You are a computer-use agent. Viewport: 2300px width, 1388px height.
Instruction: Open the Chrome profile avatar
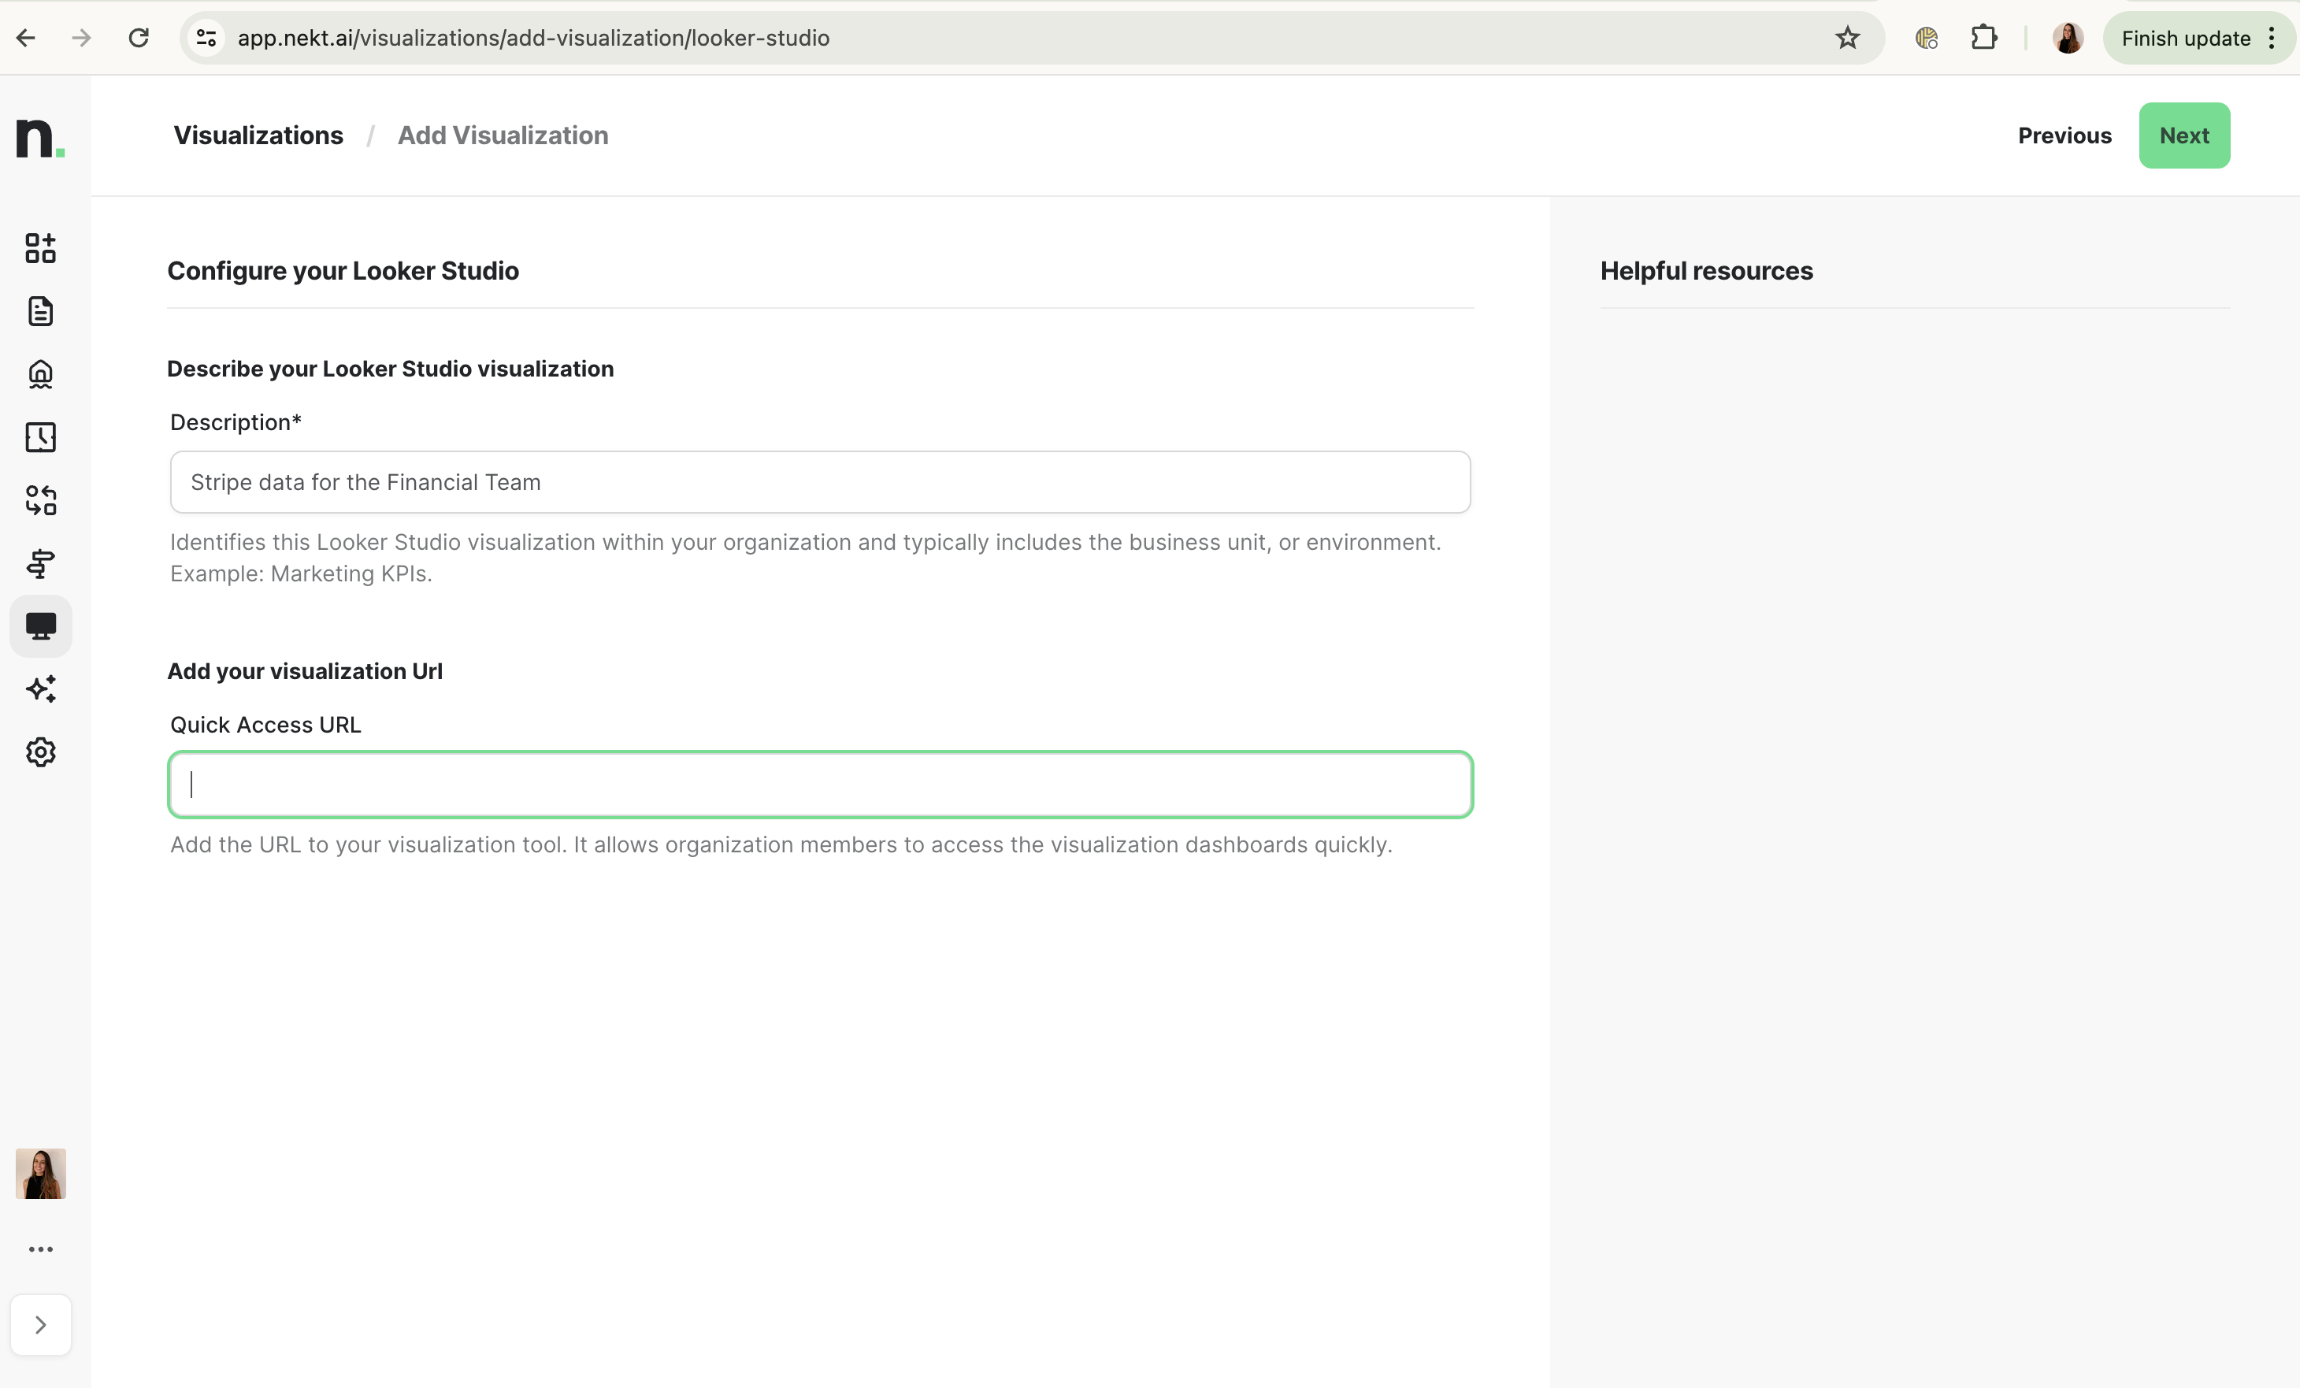coord(2068,39)
